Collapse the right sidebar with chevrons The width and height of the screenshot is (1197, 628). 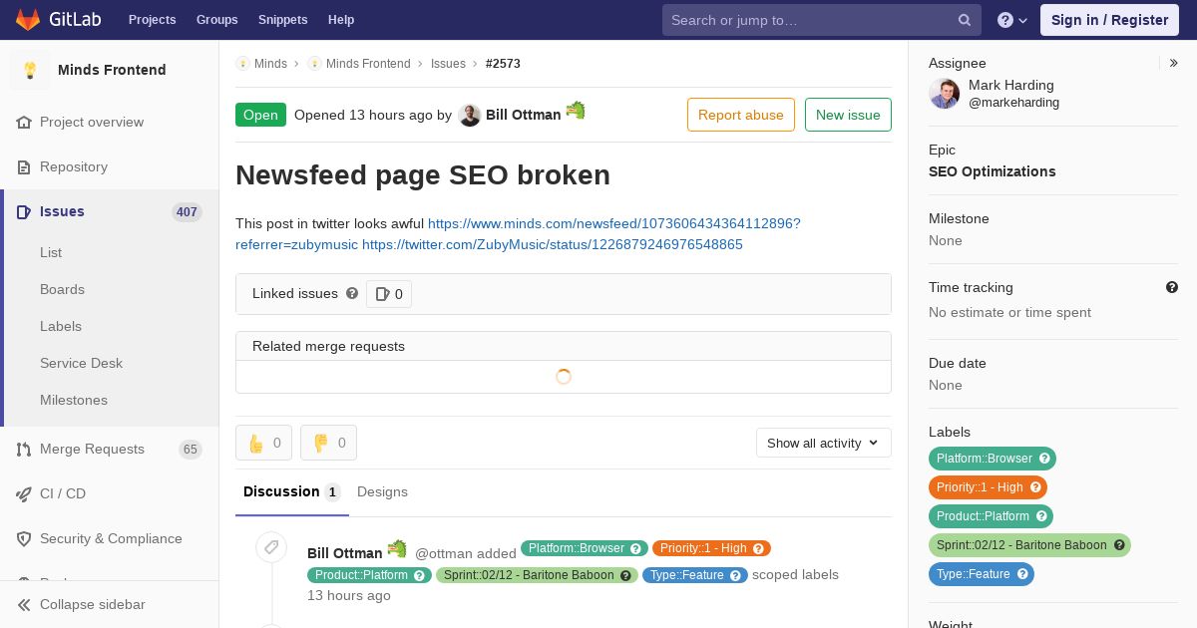(1174, 63)
